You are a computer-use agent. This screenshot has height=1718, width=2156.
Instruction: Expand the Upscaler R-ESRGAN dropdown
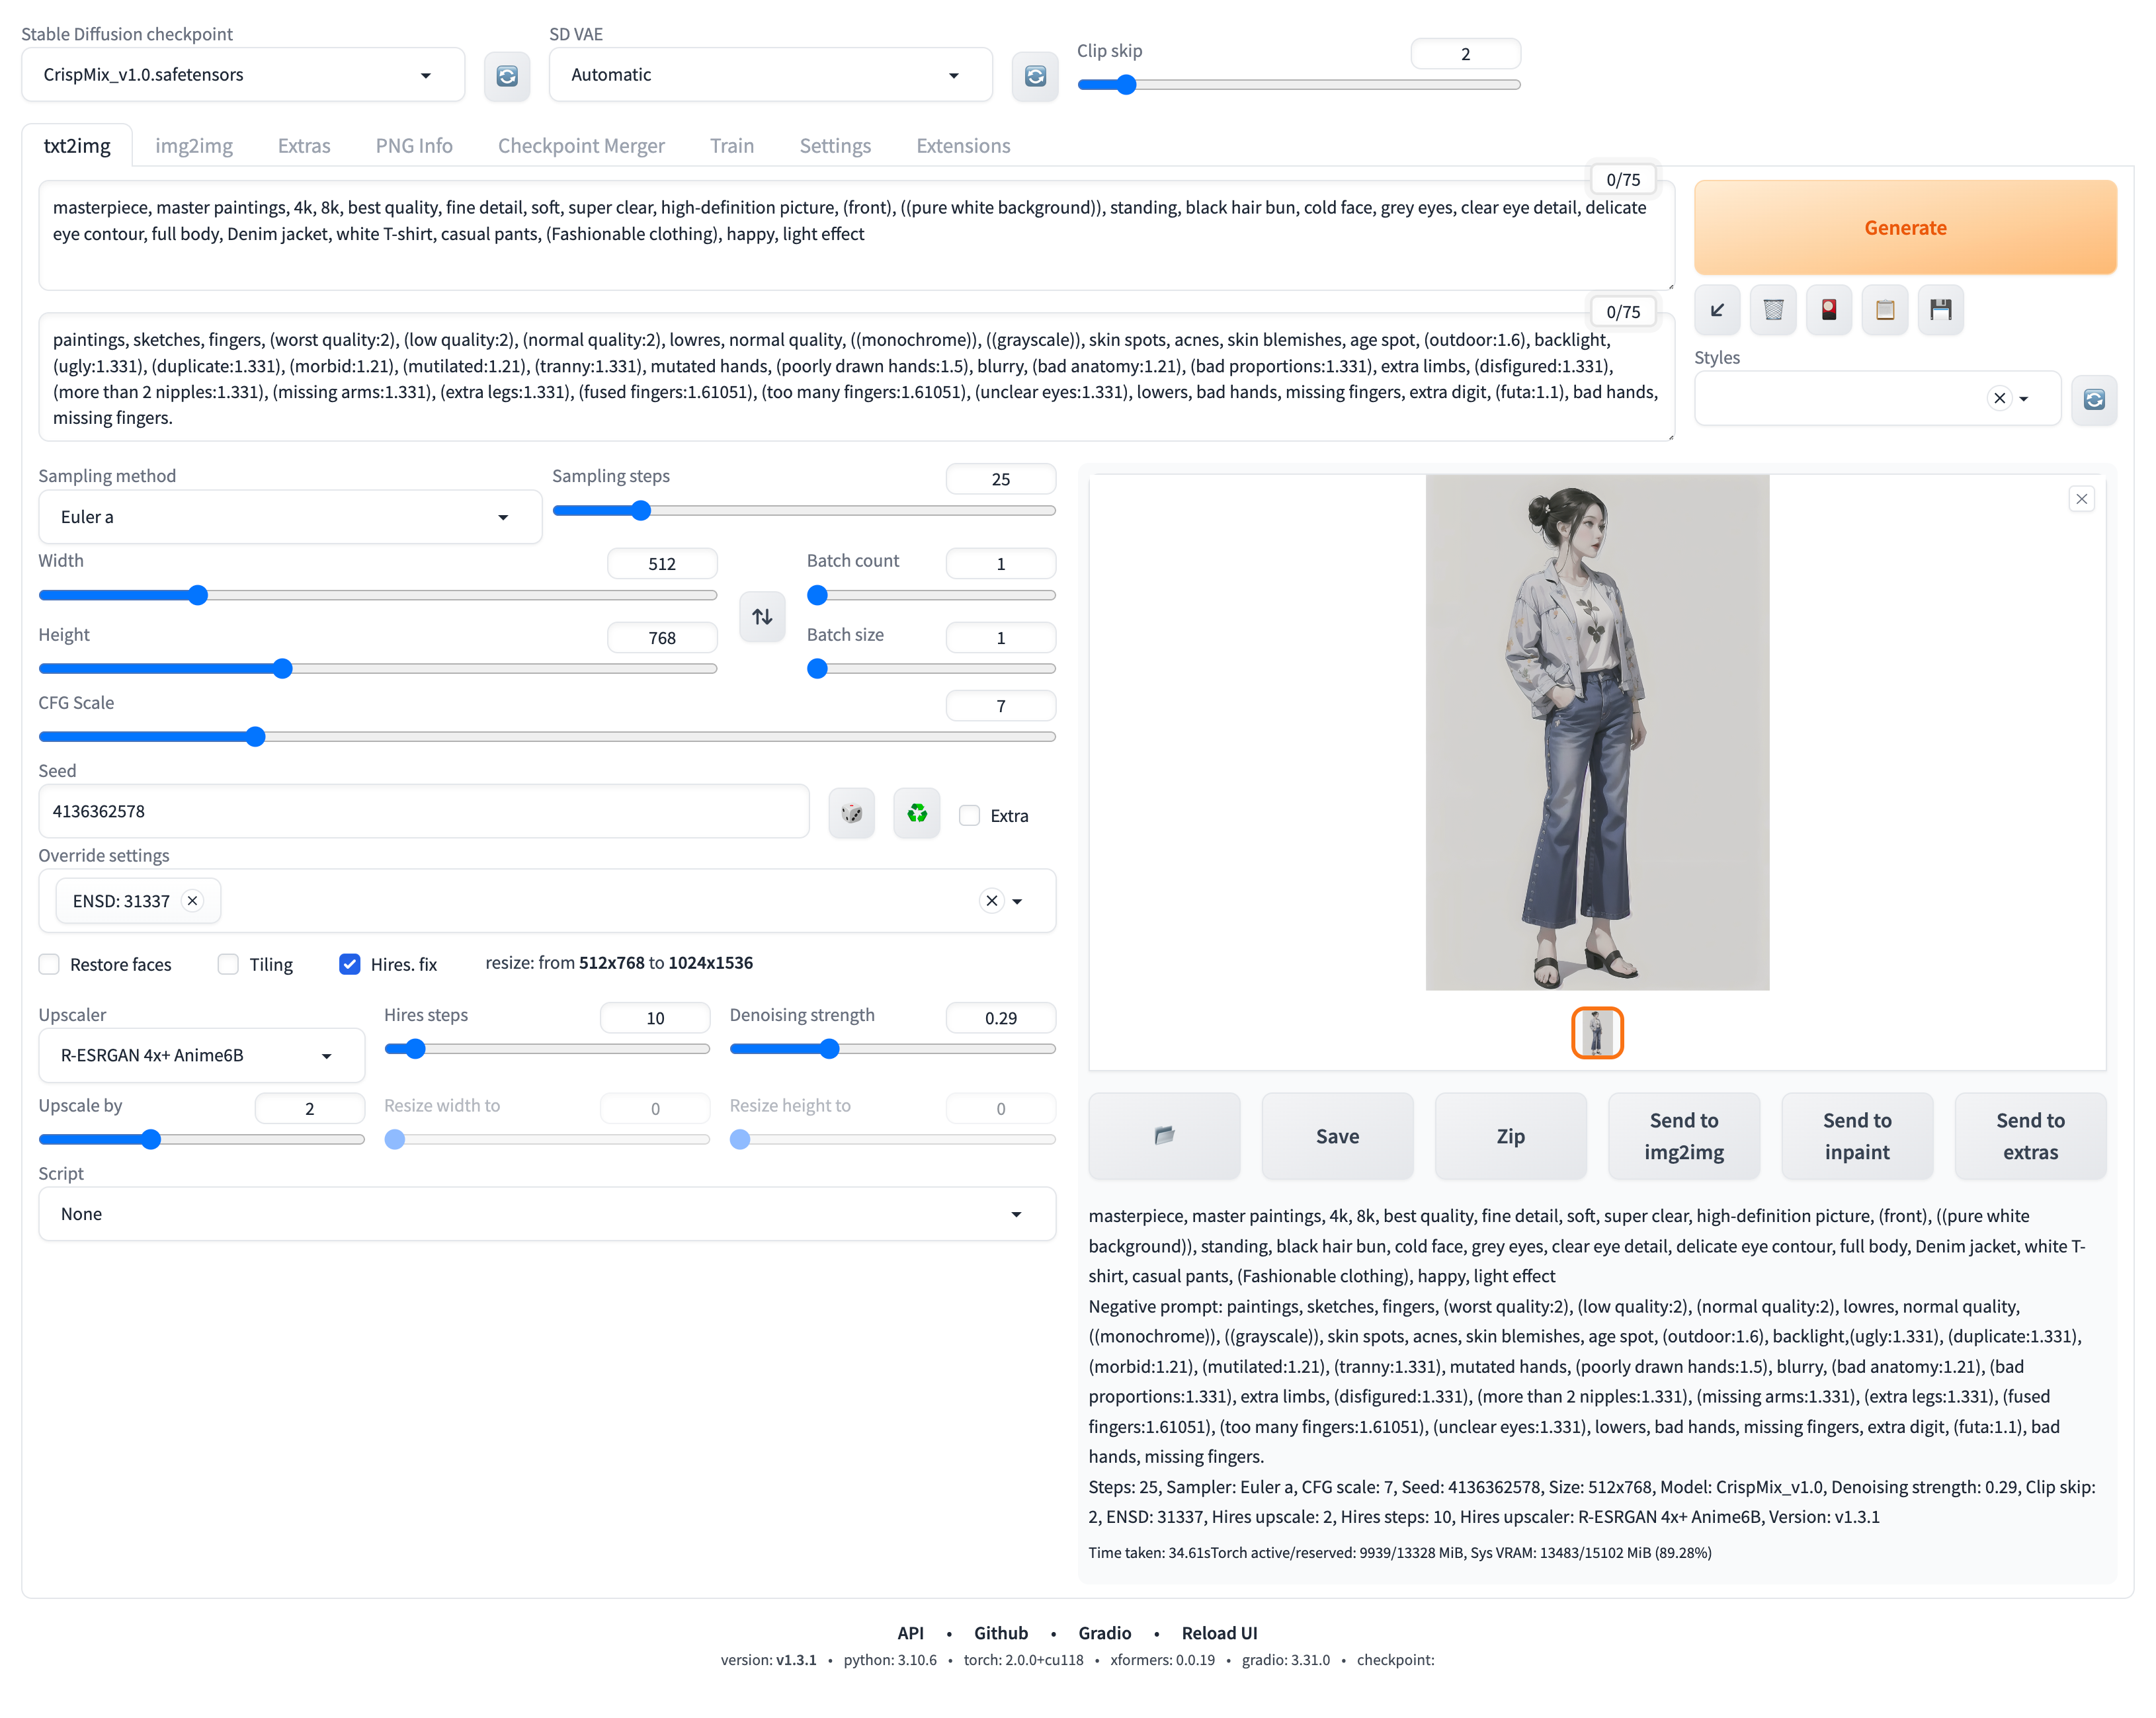pos(201,1055)
